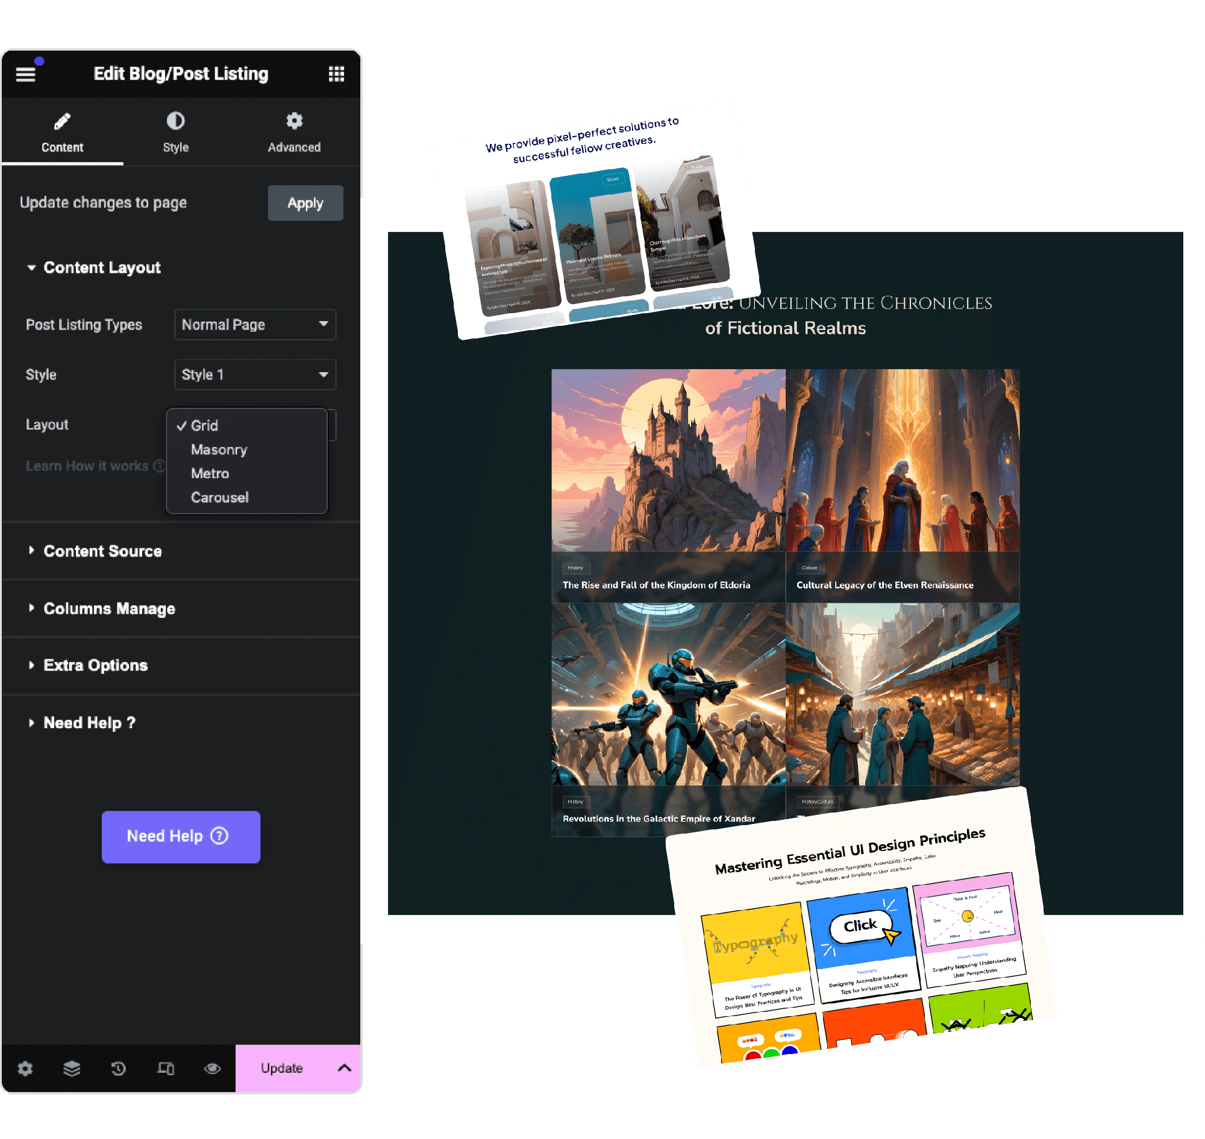The width and height of the screenshot is (1205, 1139).
Task: Open Post Listing Types dropdown
Action: [254, 323]
